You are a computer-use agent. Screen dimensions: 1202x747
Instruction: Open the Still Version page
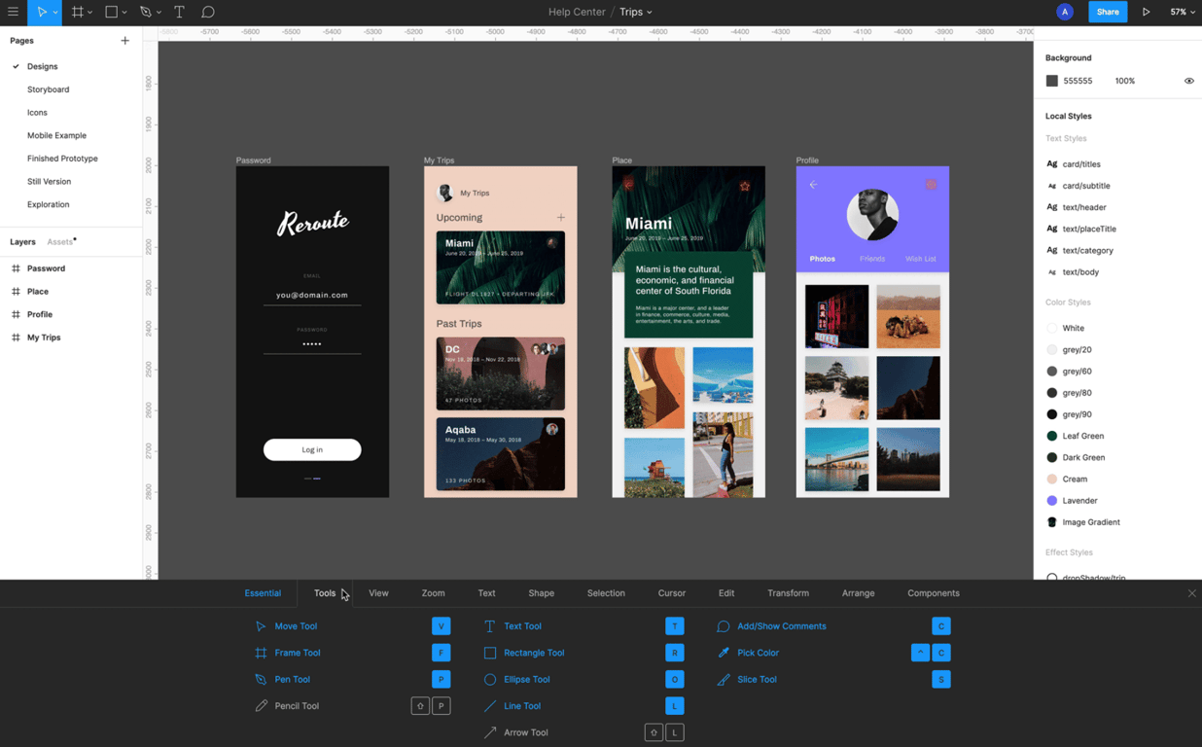[49, 181]
